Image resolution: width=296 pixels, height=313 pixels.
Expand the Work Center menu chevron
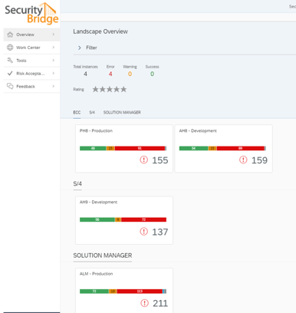(54, 48)
